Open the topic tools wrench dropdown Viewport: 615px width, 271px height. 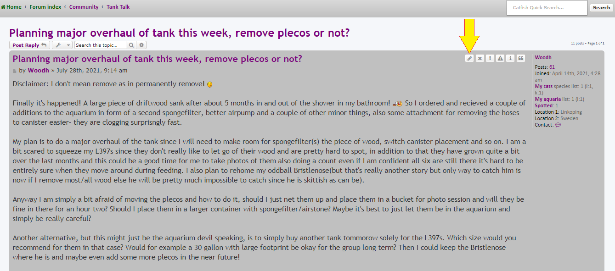coord(62,45)
